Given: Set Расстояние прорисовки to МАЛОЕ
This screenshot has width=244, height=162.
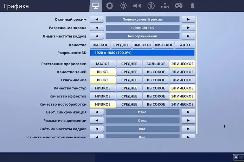Looking at the screenshot, I should [103, 64].
